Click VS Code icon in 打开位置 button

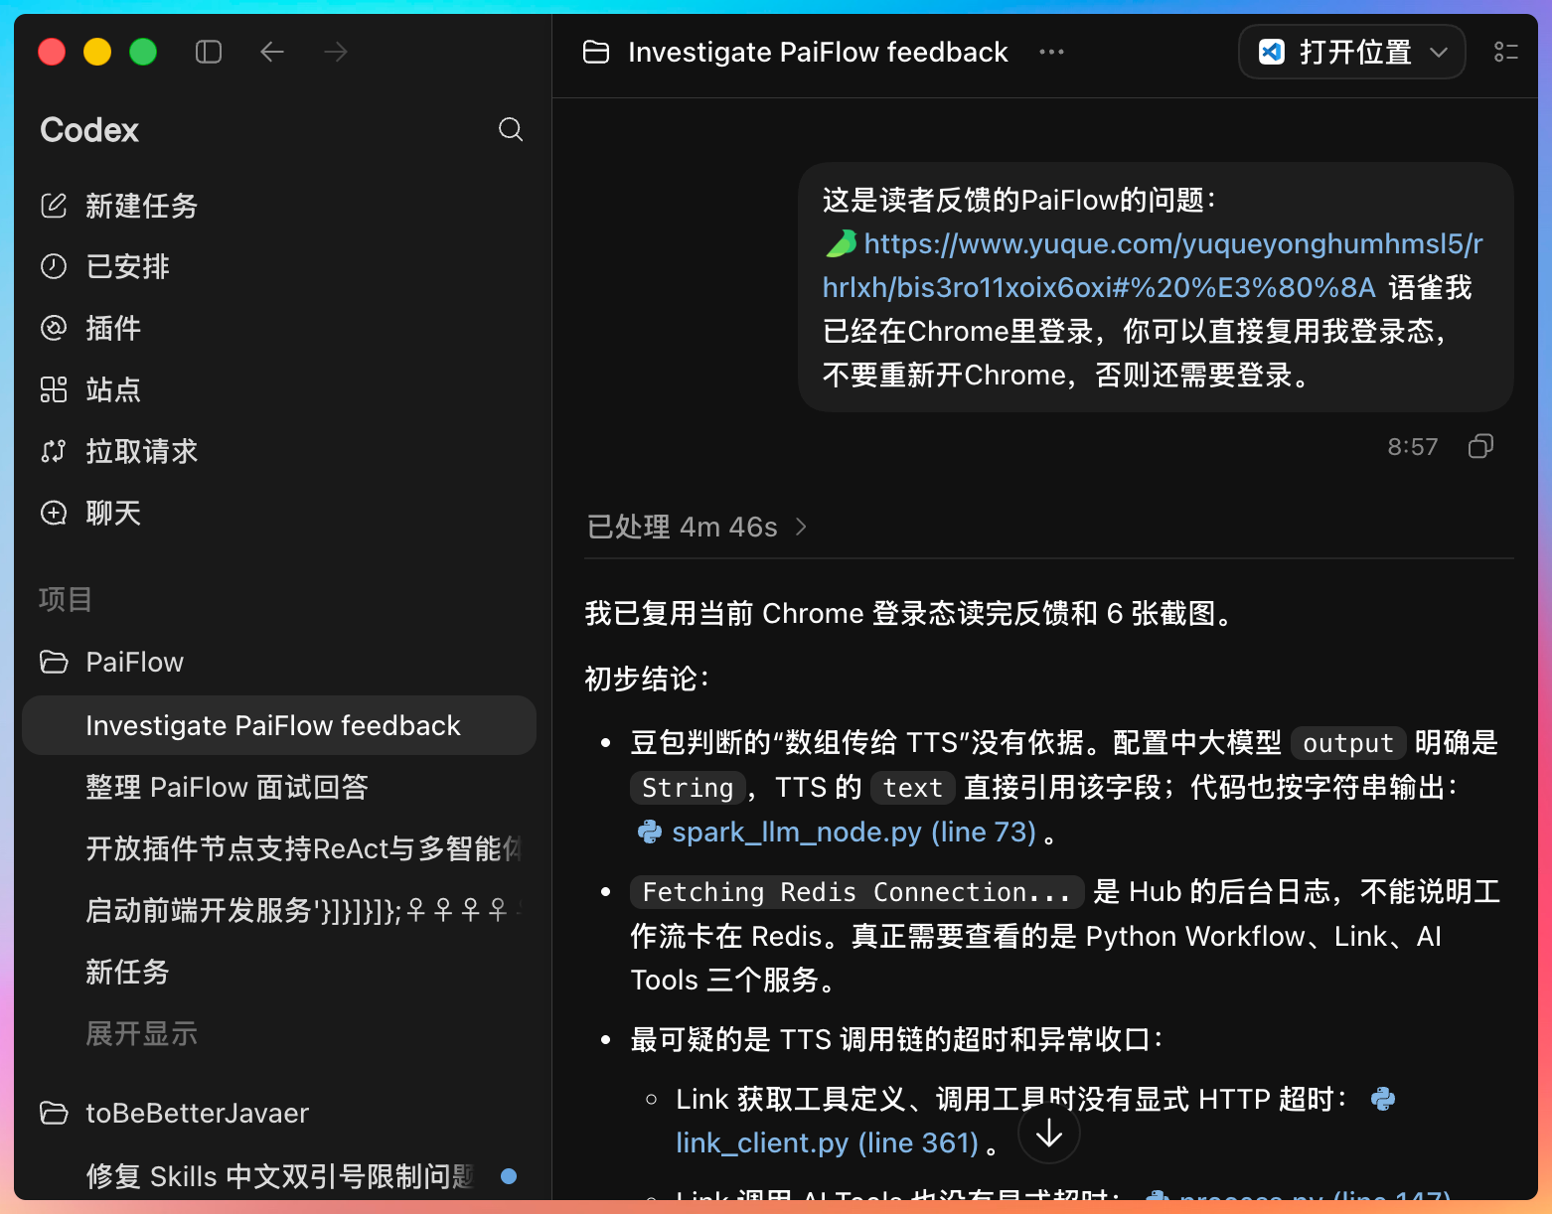(x=1272, y=52)
